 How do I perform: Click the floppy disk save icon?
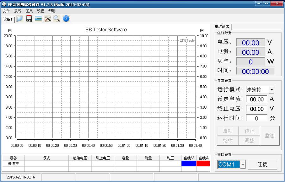(x=29, y=19)
